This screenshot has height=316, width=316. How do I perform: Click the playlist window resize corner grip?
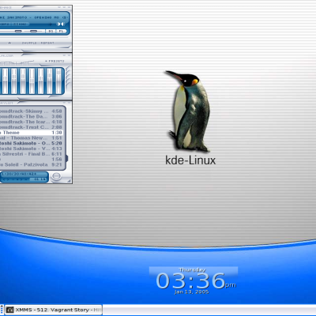(x=70, y=180)
